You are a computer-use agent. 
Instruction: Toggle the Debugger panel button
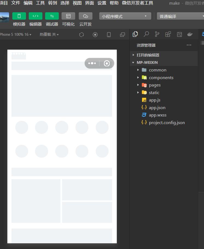pos(52,16)
